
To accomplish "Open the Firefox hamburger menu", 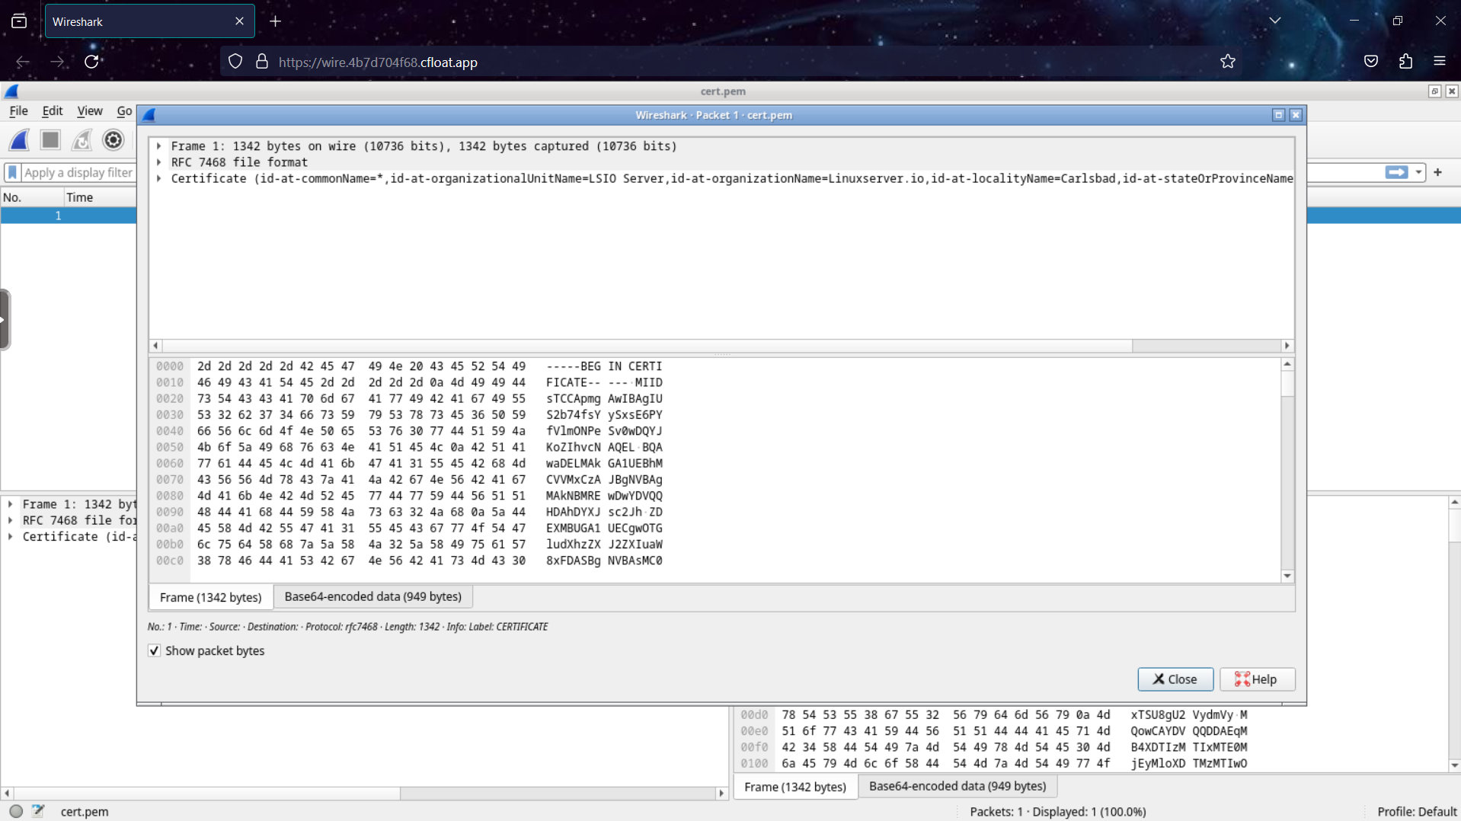I will click(1439, 62).
